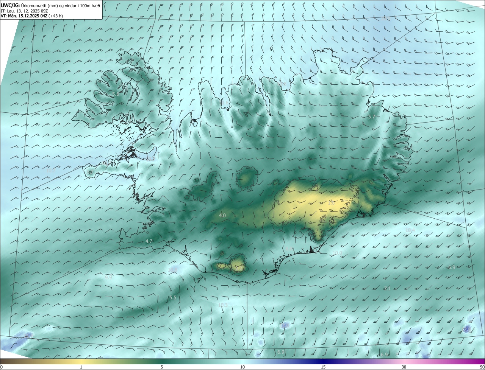The width and height of the screenshot is (485, 370).
Task: Click the colorbar tick label 30
Action: pyautogui.click(x=404, y=367)
